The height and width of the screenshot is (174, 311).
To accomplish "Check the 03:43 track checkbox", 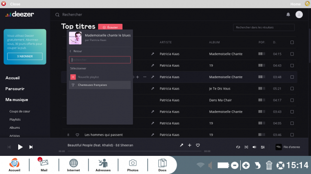I will (x=292, y=112).
